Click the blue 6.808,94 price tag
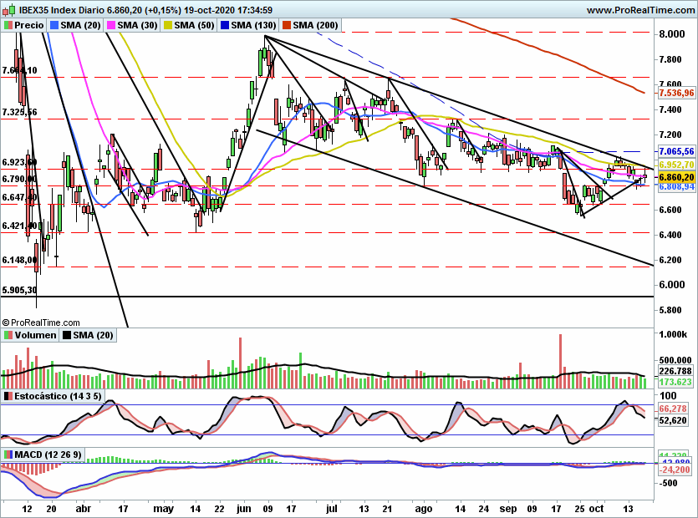The image size is (698, 518). (676, 186)
